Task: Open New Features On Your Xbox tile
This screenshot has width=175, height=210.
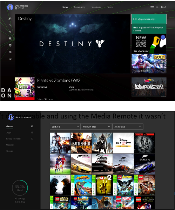Action: [x=149, y=44]
